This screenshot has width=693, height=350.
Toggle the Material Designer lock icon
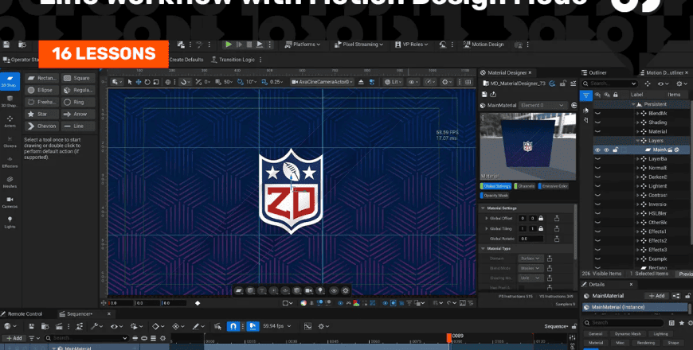(562, 83)
